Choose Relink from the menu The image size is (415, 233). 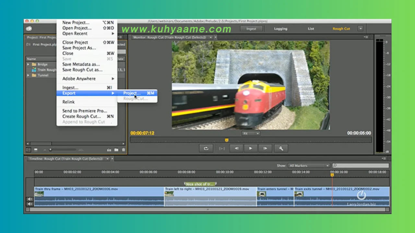pos(87,102)
